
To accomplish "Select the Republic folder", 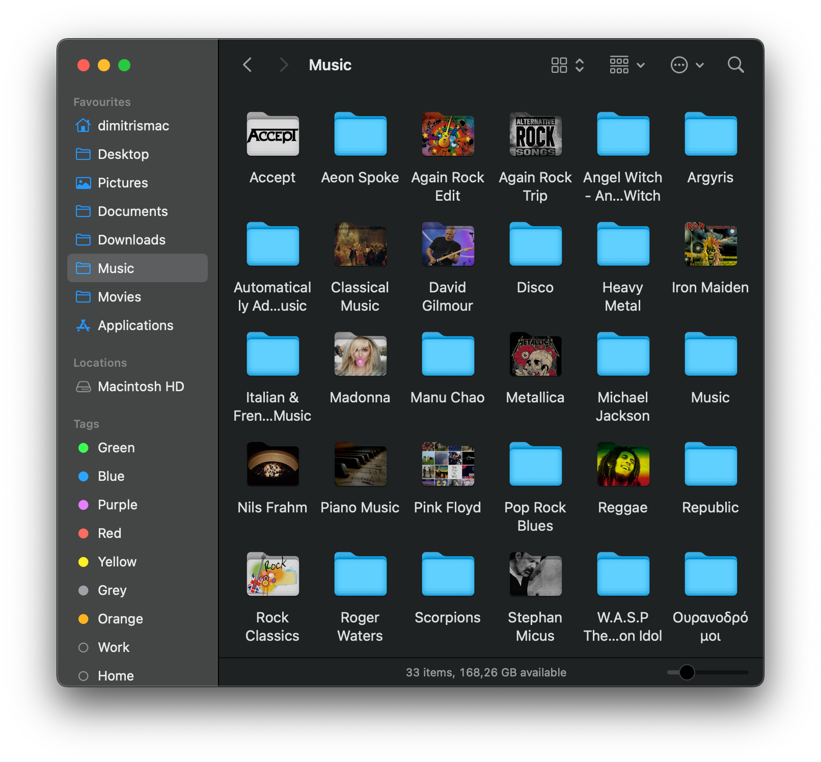I will [710, 464].
